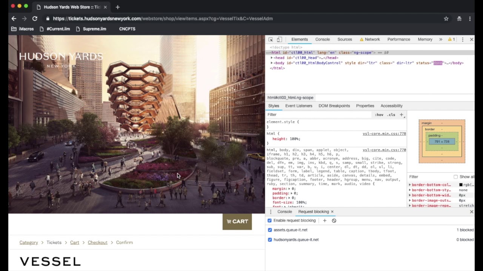Select the Properties sidebar tab
483x271 pixels.
coord(365,106)
